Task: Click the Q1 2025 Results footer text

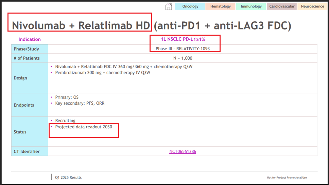Action: pos(68,178)
